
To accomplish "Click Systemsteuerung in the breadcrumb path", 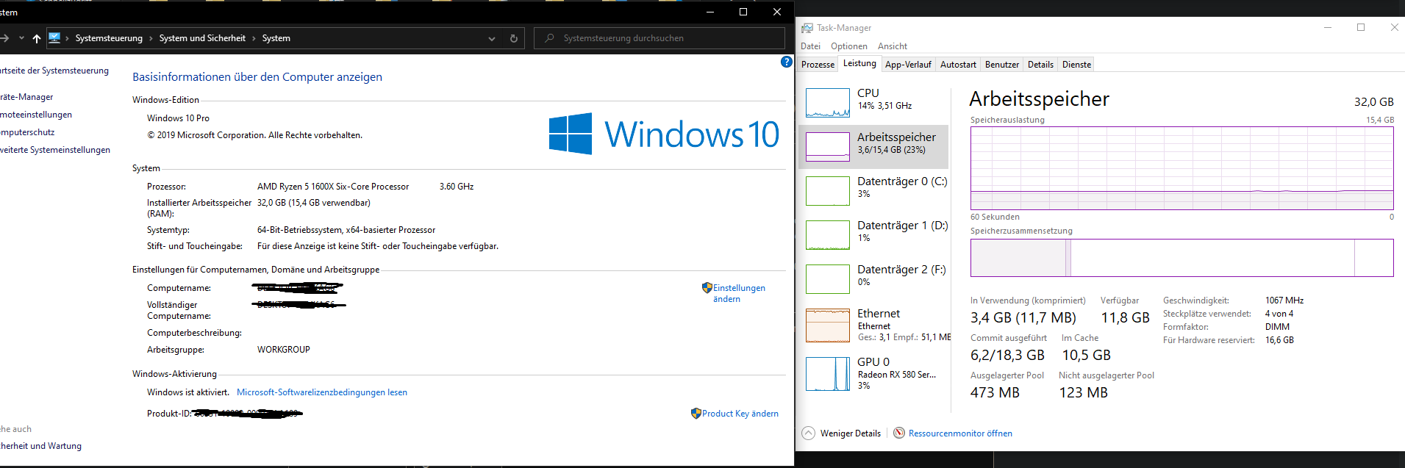I will (109, 38).
